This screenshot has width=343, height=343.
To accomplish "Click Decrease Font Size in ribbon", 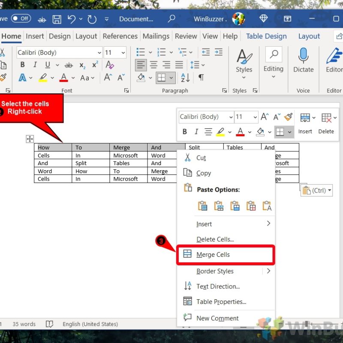I will pos(121,77).
